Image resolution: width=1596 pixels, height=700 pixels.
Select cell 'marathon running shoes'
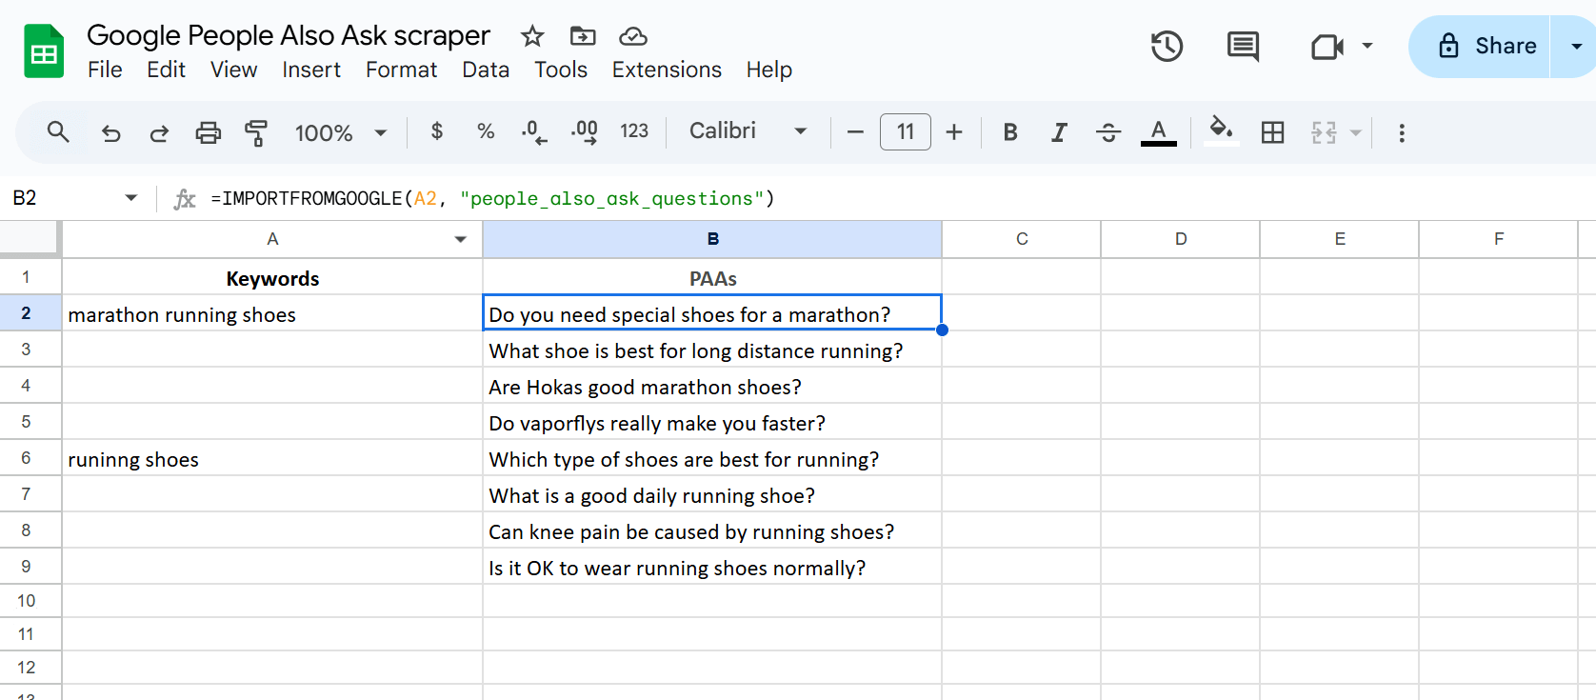(x=272, y=313)
